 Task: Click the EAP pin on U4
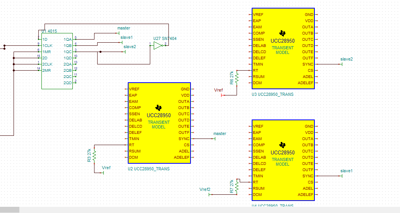(x=257, y=132)
